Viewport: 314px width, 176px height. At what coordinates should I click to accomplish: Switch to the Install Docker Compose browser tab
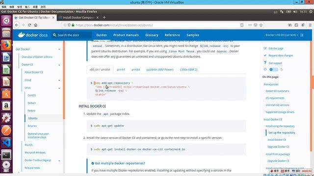[78, 18]
